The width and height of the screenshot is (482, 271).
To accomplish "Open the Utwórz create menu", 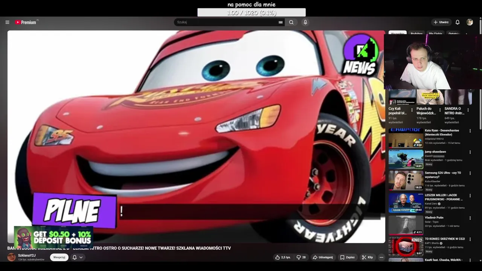I will coord(441,22).
